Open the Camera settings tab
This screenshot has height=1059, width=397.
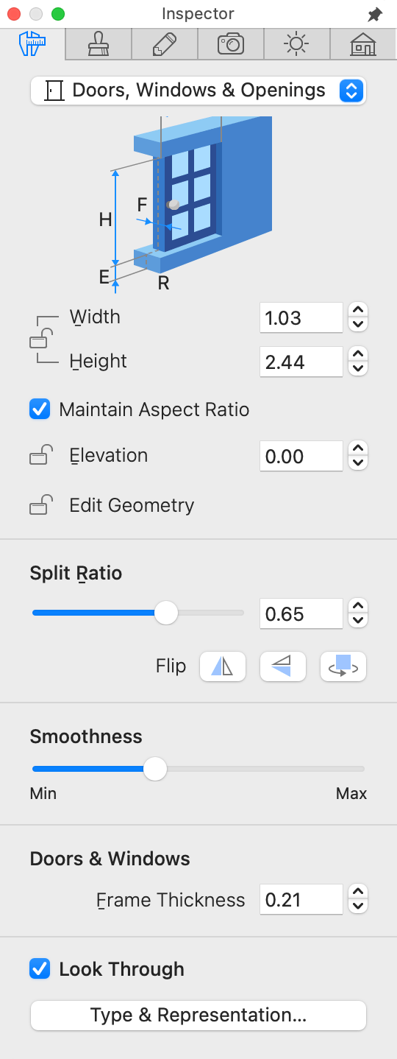[x=231, y=44]
